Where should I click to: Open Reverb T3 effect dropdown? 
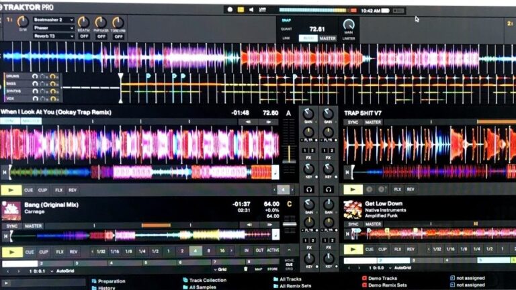click(x=53, y=36)
